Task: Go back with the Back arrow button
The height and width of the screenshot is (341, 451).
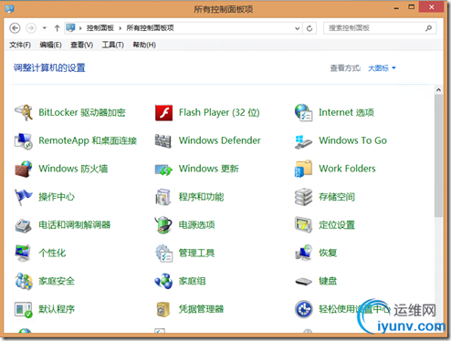Action: (x=15, y=28)
